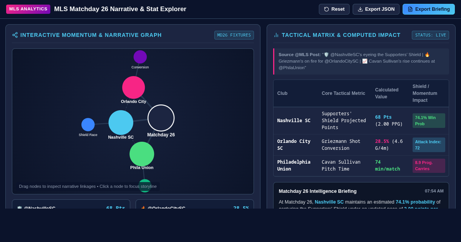Click the reset arrow icon in Reset button
461x242 pixels.
327,9
